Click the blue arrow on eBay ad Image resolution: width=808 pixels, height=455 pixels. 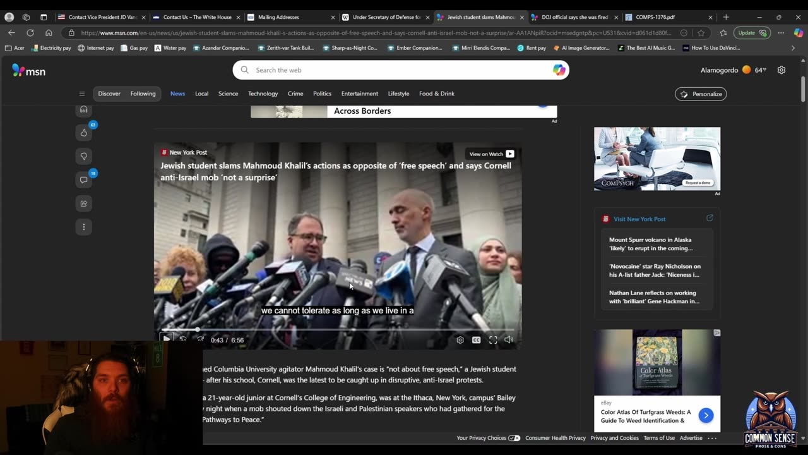[706, 415]
